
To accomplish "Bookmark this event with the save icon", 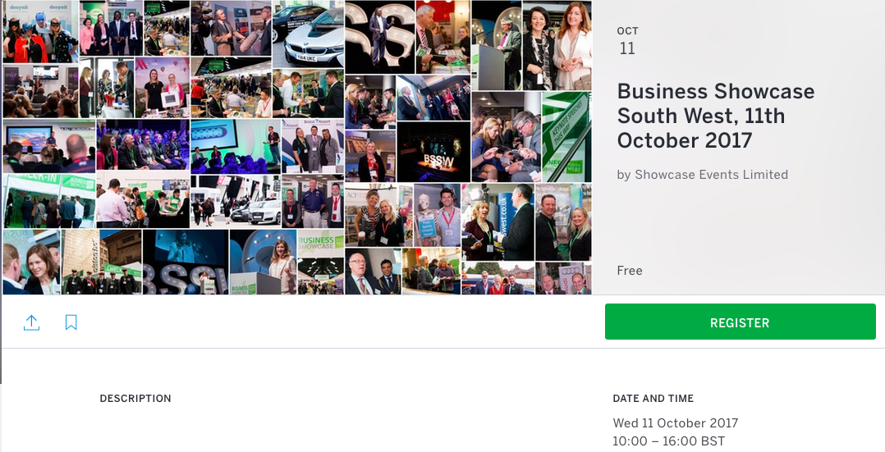I will pos(71,322).
